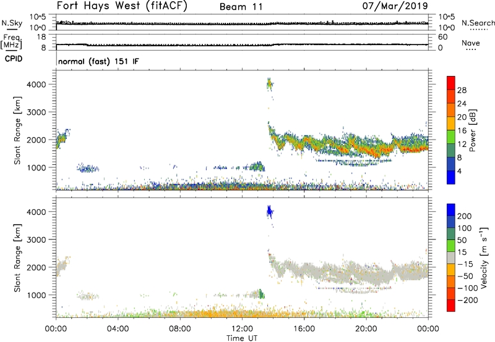Pick the Velocity colorbar segment between 15 and 50

coord(451,246)
